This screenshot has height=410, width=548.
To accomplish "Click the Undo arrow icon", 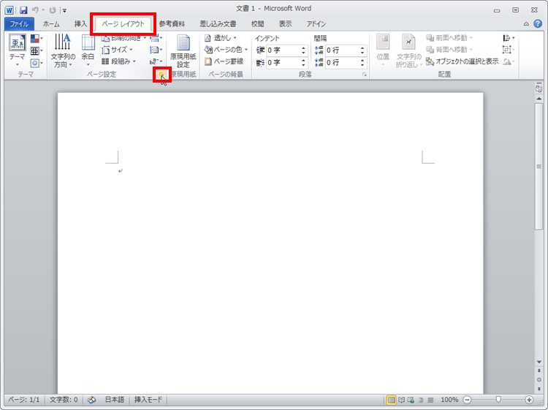I will click(35, 10).
